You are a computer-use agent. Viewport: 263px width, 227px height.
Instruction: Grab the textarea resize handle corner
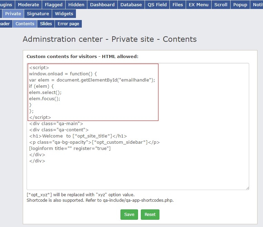[247, 188]
